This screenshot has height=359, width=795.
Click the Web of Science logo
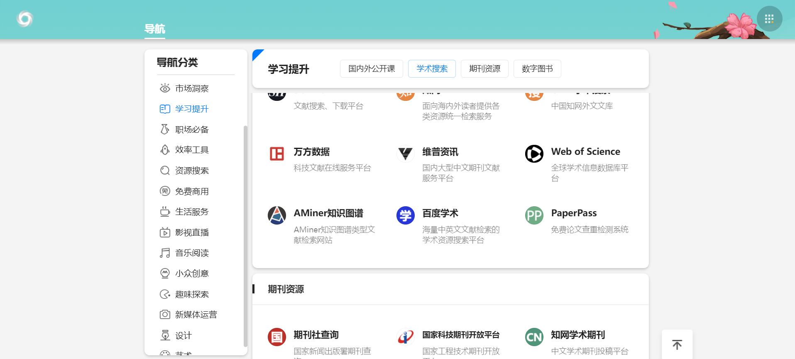534,154
